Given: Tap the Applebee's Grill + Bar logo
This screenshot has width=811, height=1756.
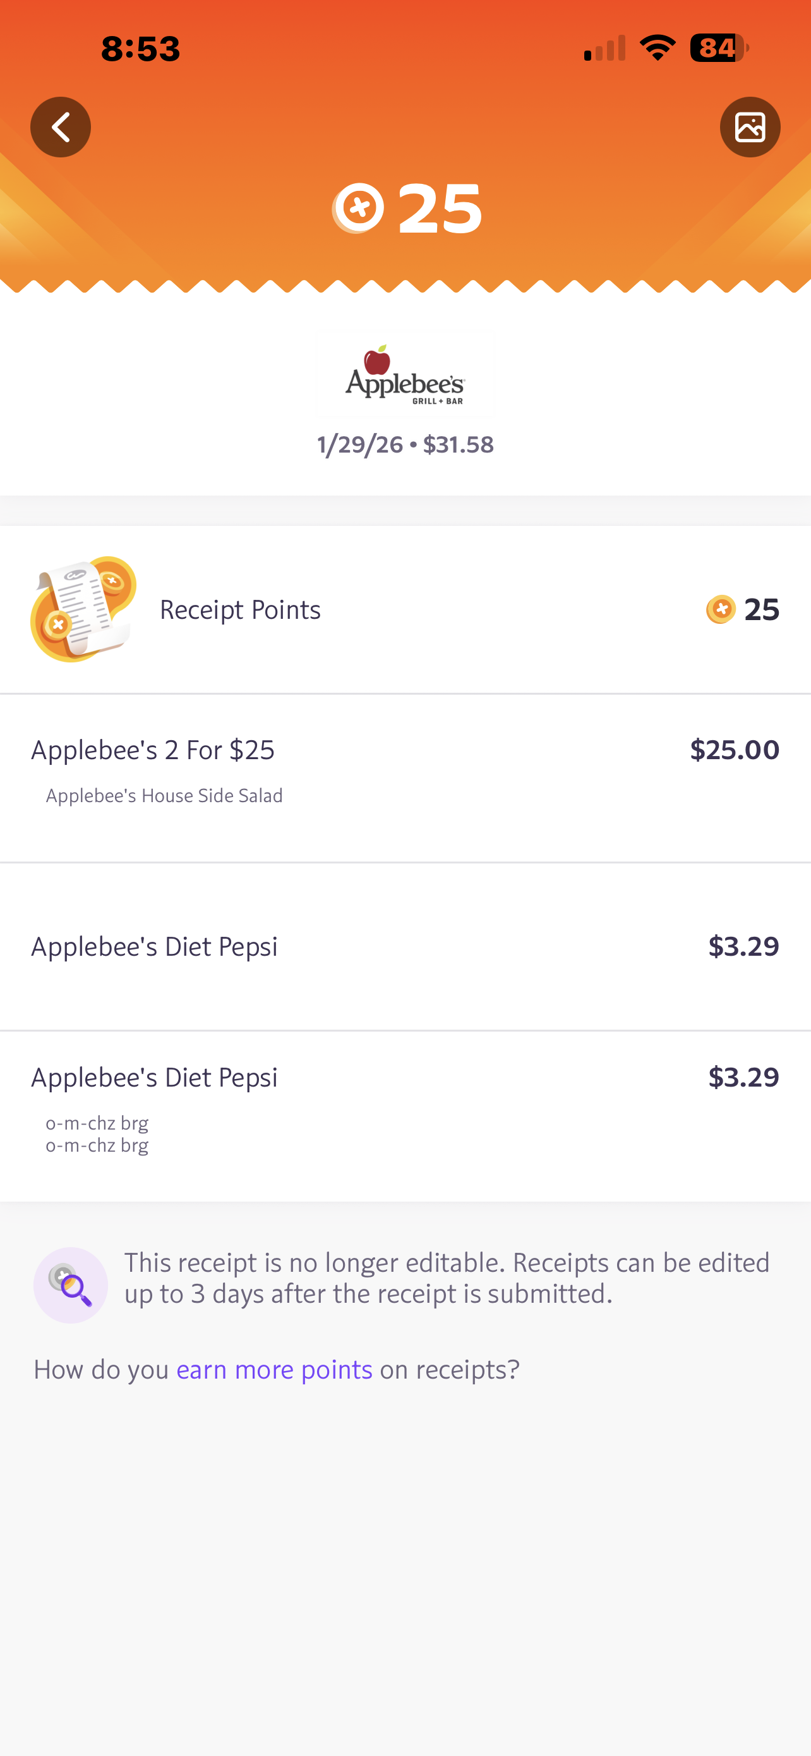Looking at the screenshot, I should (x=405, y=375).
